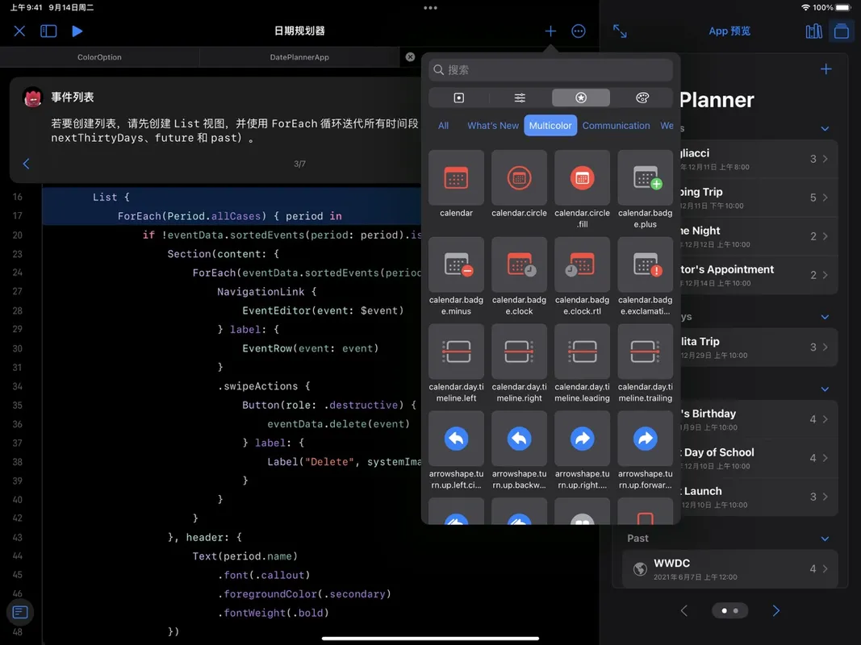Click the symbol search field
Image resolution: width=861 pixels, height=645 pixels.
coord(551,69)
